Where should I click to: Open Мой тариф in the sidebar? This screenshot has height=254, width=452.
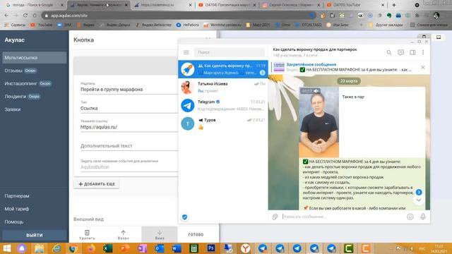17,209
